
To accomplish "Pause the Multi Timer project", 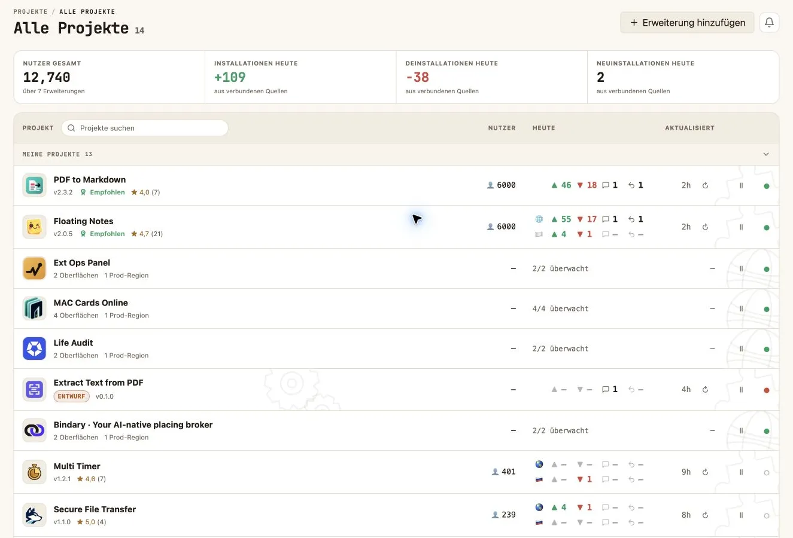I will pyautogui.click(x=741, y=472).
